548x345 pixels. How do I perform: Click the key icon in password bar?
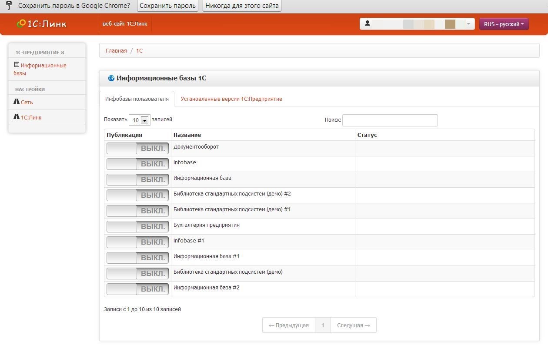point(9,6)
